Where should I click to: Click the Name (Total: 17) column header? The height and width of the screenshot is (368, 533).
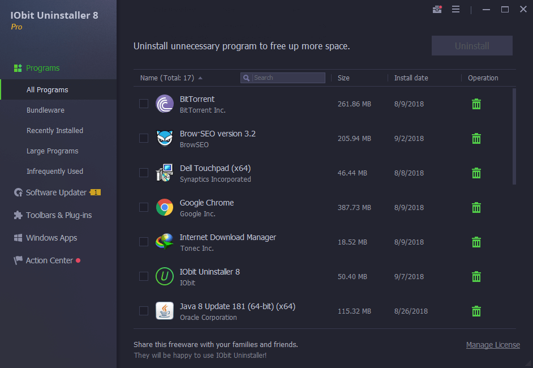pos(167,78)
